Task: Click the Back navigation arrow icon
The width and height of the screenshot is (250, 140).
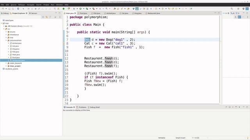Action: coord(176,9)
